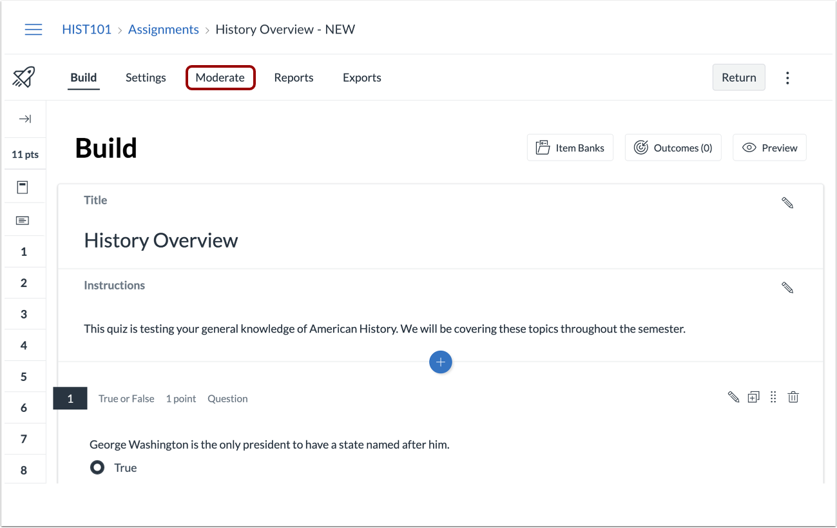This screenshot has height=528, width=837.
Task: Click the Return button
Action: (739, 77)
